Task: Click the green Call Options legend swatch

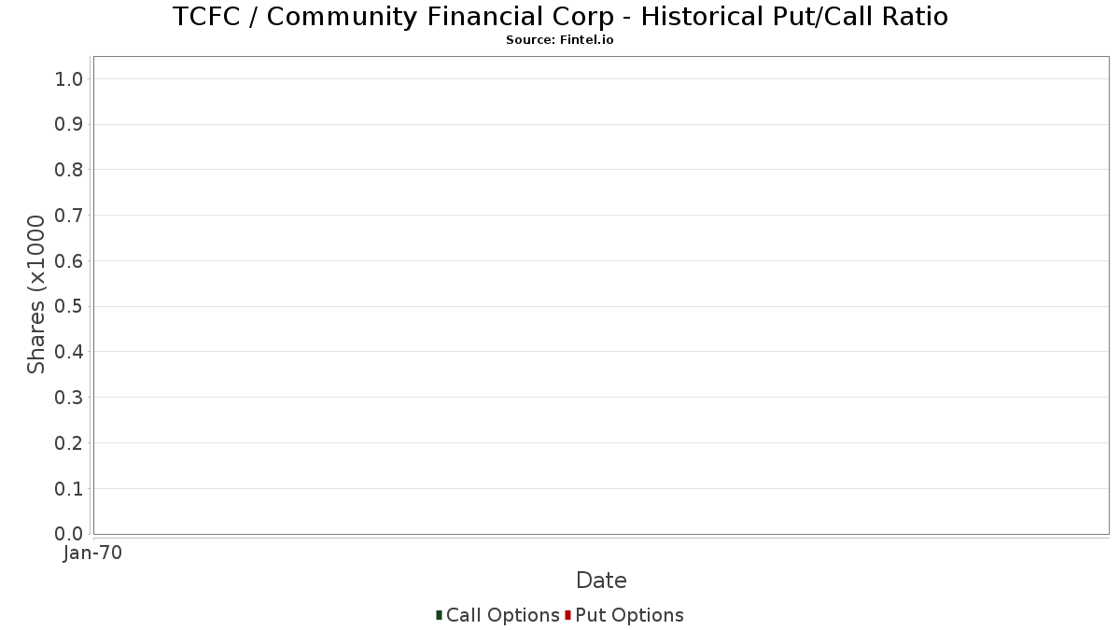Action: pyautogui.click(x=439, y=615)
